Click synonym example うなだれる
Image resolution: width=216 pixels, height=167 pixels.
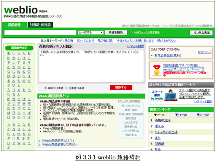pyautogui.click(x=131, y=135)
